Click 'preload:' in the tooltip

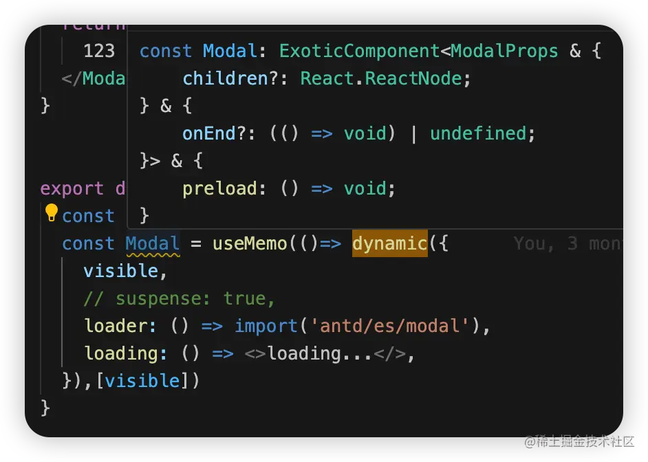224,188
